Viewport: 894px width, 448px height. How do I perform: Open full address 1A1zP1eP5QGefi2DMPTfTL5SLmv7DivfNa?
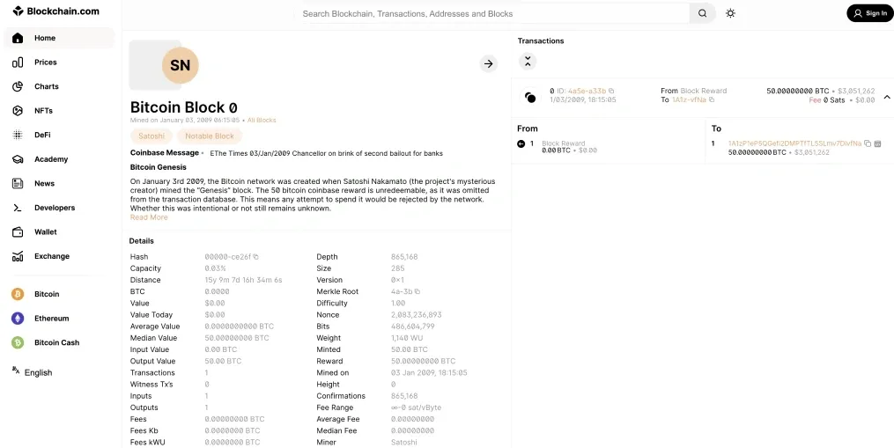(794, 143)
